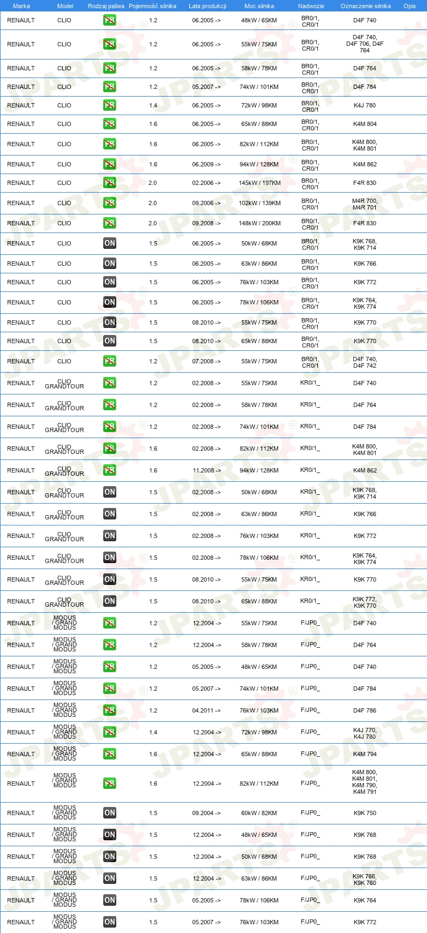Click the petrol icon in the 11.2008 Clio Grandtour row
427x933 pixels.
109,470
